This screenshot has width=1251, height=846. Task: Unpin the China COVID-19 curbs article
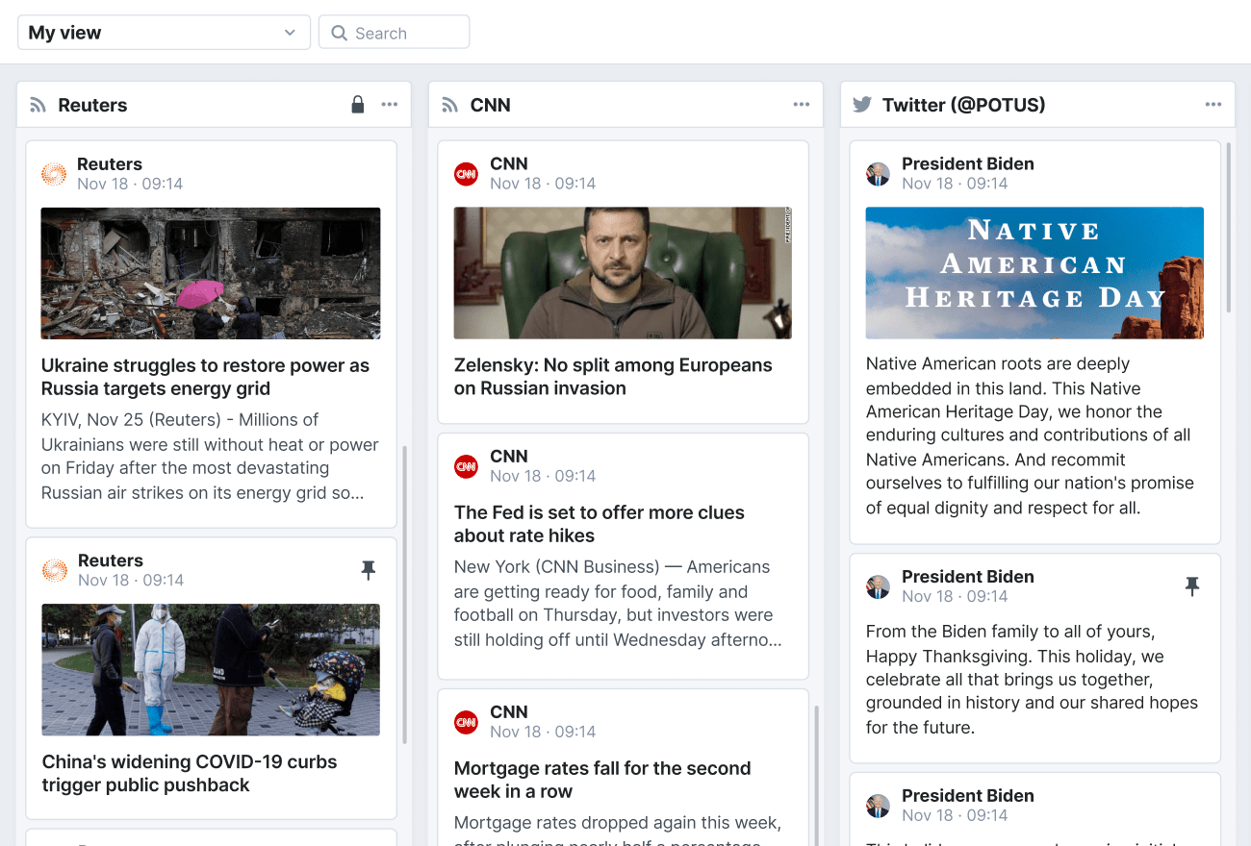368,571
